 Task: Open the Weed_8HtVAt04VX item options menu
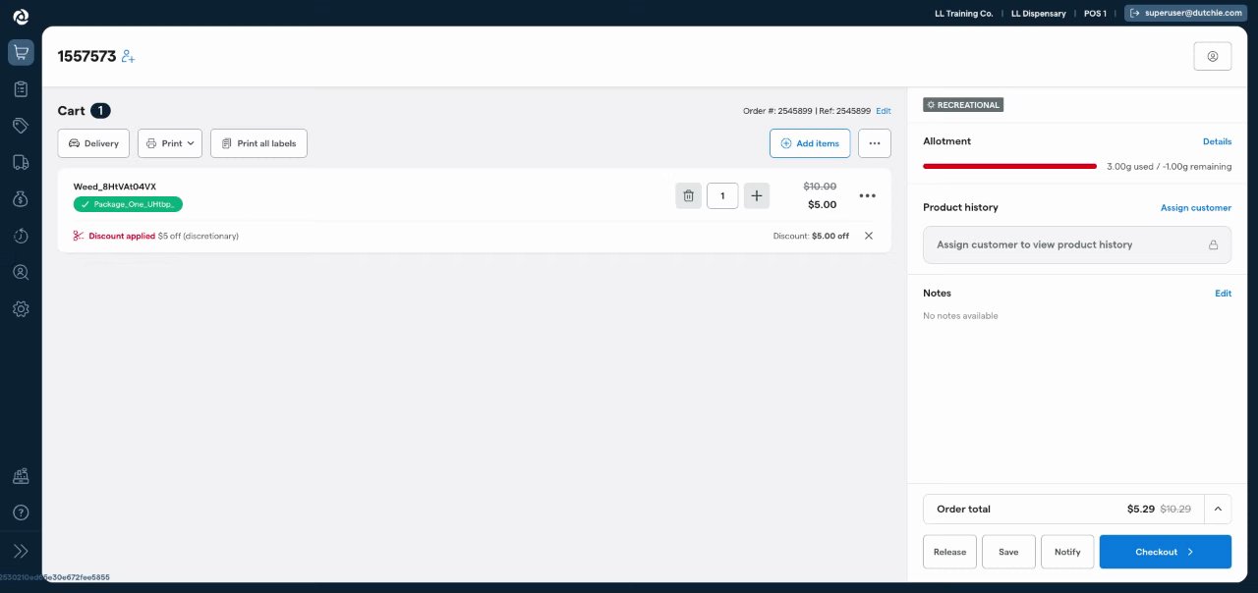(x=867, y=195)
